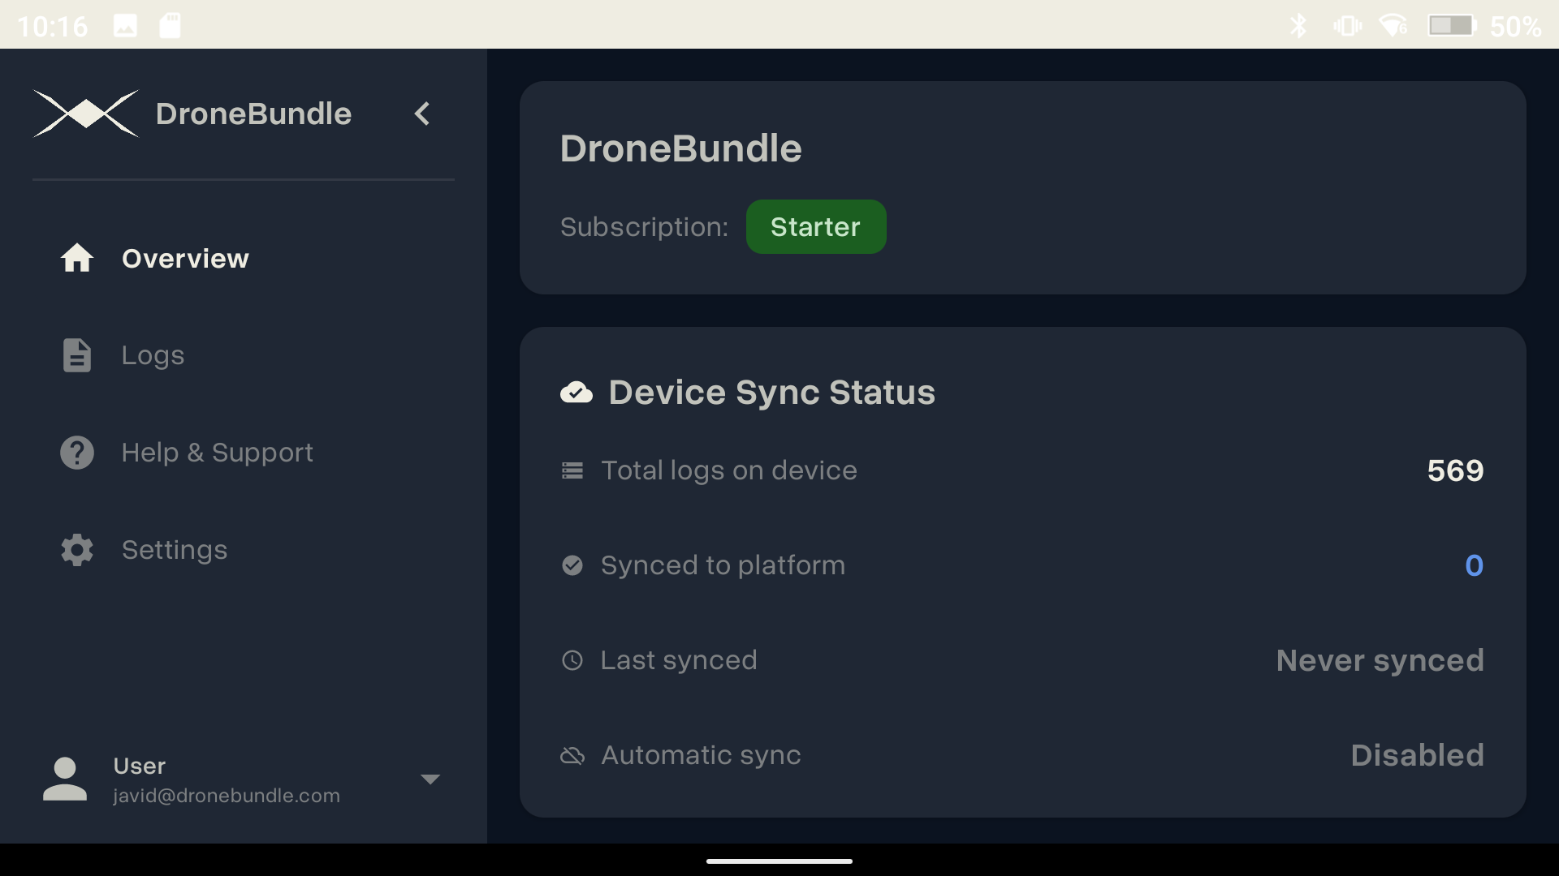Viewport: 1559px width, 876px height.
Task: Enable Automatic sync by clicking Disabled
Action: [x=1416, y=755]
